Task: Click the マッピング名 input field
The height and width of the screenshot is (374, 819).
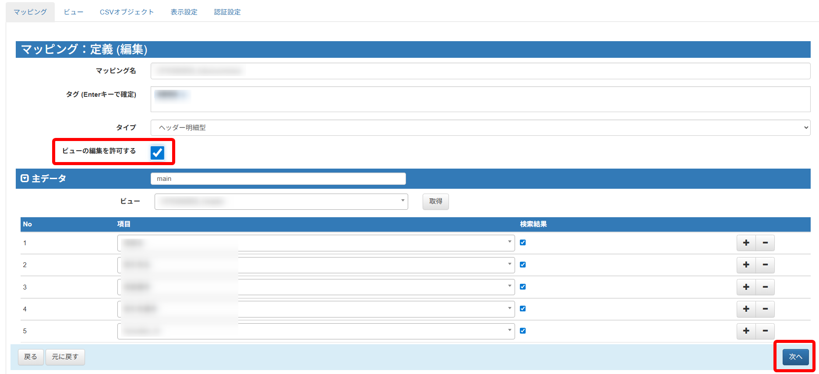Action: (x=480, y=71)
